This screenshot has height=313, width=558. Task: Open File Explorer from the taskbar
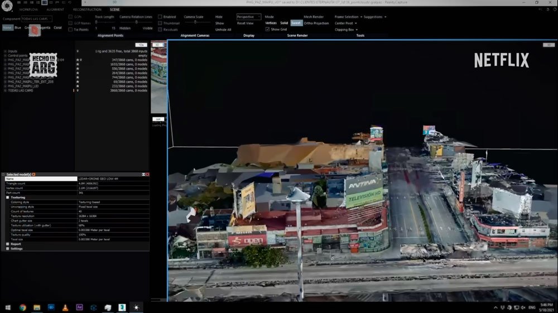coord(37,307)
